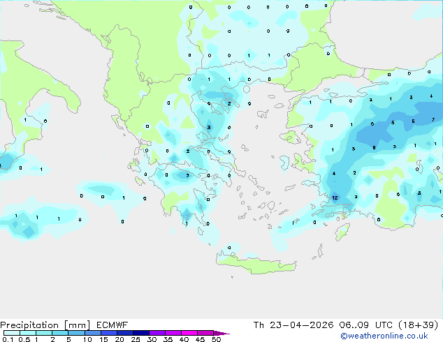Select the legend swatch between 30 and 35
The width and height of the screenshot is (443, 342).
point(157,333)
